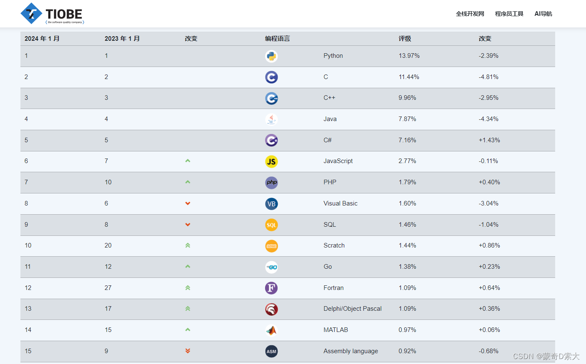Click the MATLAB icon
Image resolution: width=586 pixels, height=364 pixels.
point(271,330)
